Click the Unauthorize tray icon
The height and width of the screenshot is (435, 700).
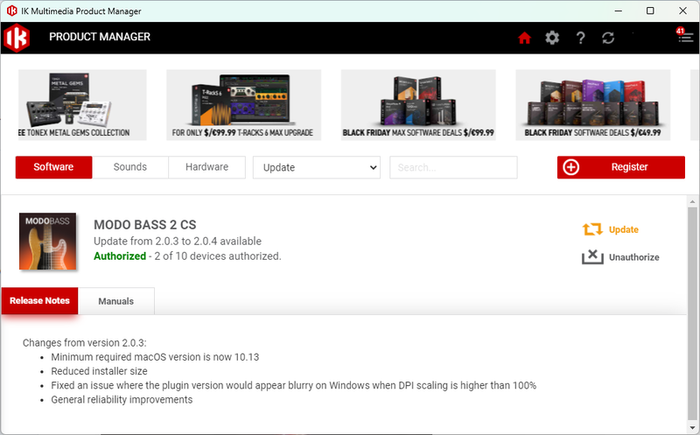[592, 257]
